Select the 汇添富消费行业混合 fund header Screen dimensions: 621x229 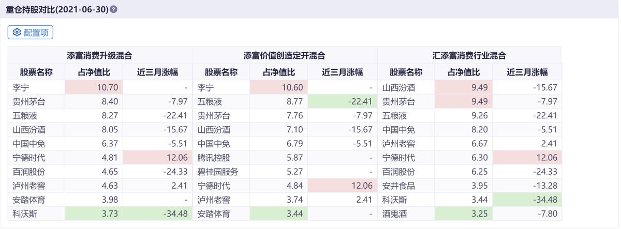click(469, 55)
